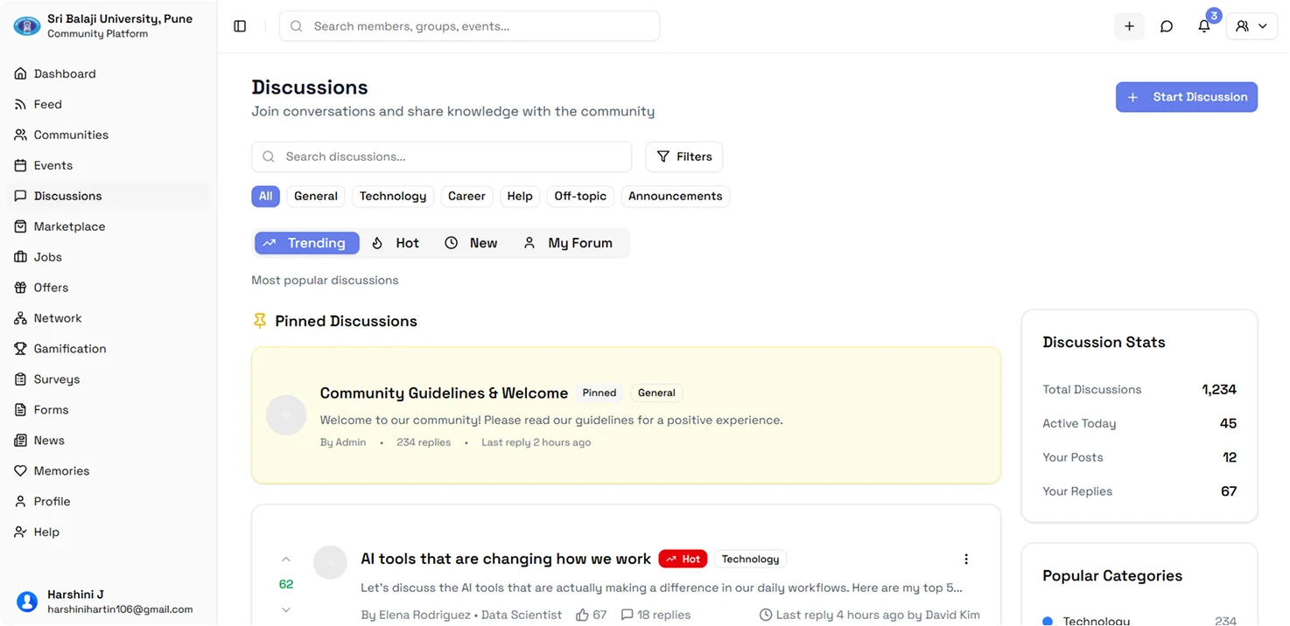Viewport: 1290px width, 626px height.
Task: Select the Technology category chip
Action: pyautogui.click(x=393, y=196)
